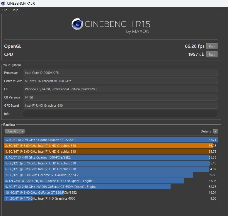The image size is (228, 216).
Task: Open the File menu
Action: pos(5,10)
